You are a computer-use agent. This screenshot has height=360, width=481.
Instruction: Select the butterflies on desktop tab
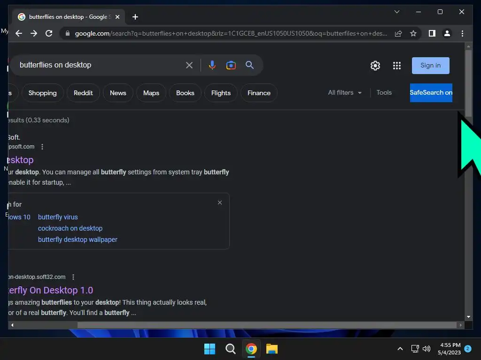pos(69,17)
